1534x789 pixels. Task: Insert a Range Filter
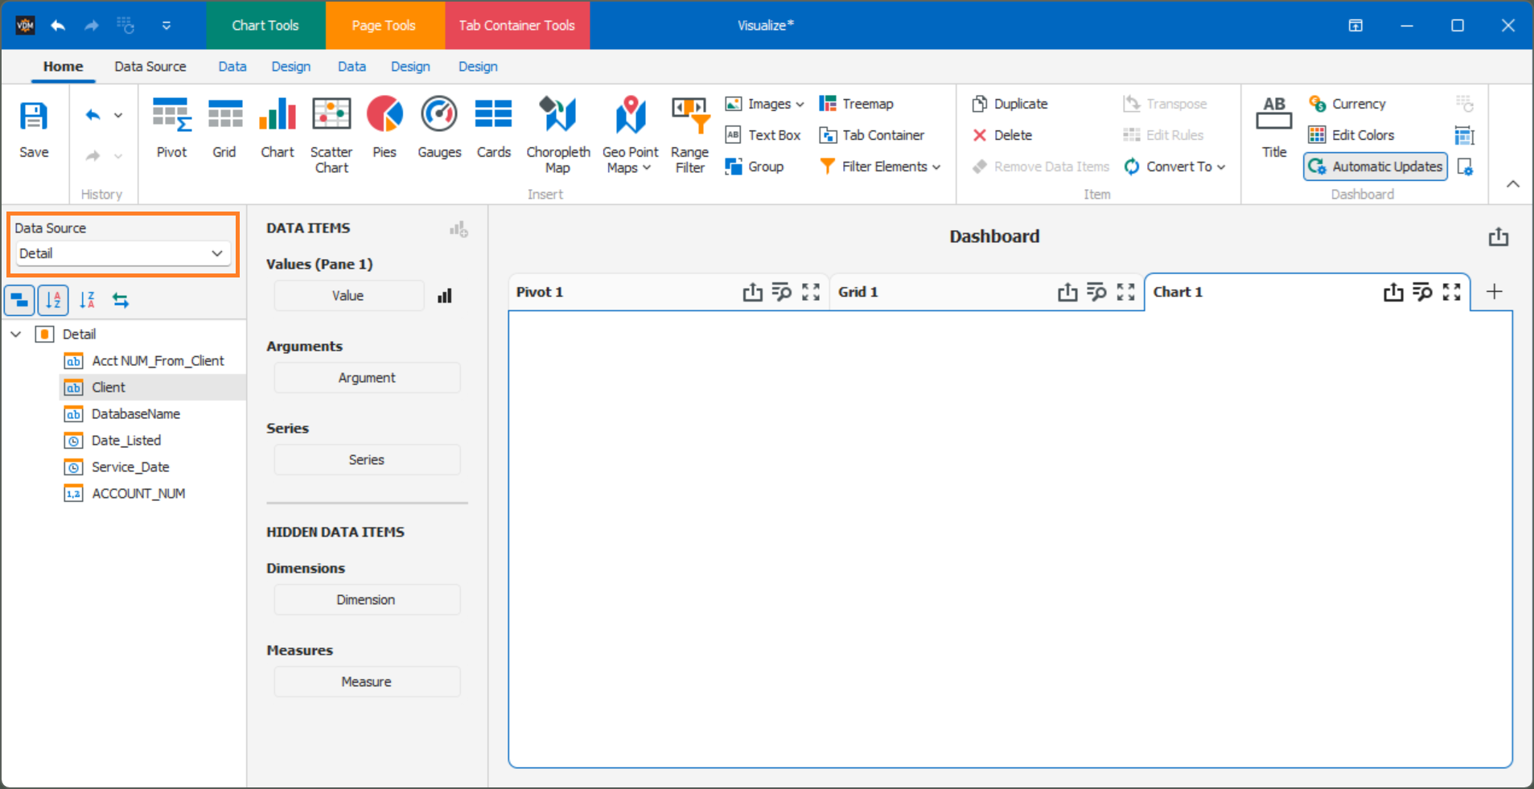click(x=689, y=133)
